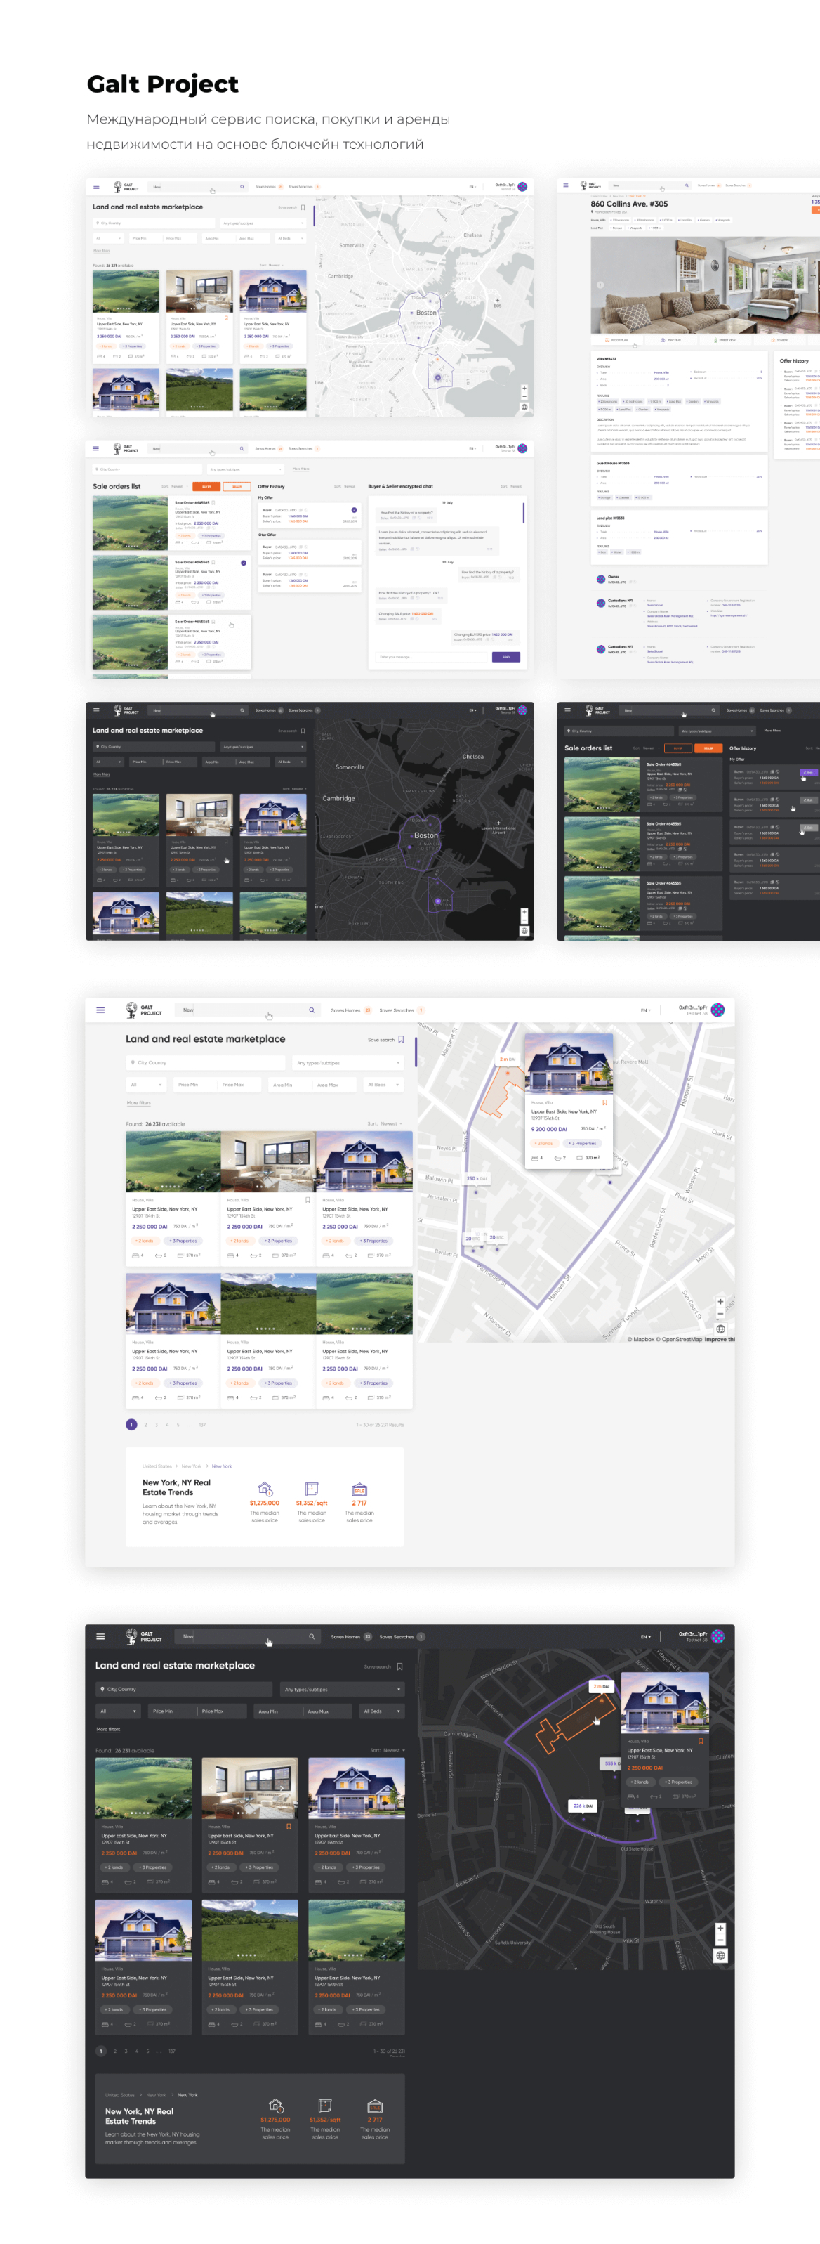Viewport: 820px width, 2244px height.
Task: Open EN language dropdown in large light mockup
Action: click(645, 1010)
